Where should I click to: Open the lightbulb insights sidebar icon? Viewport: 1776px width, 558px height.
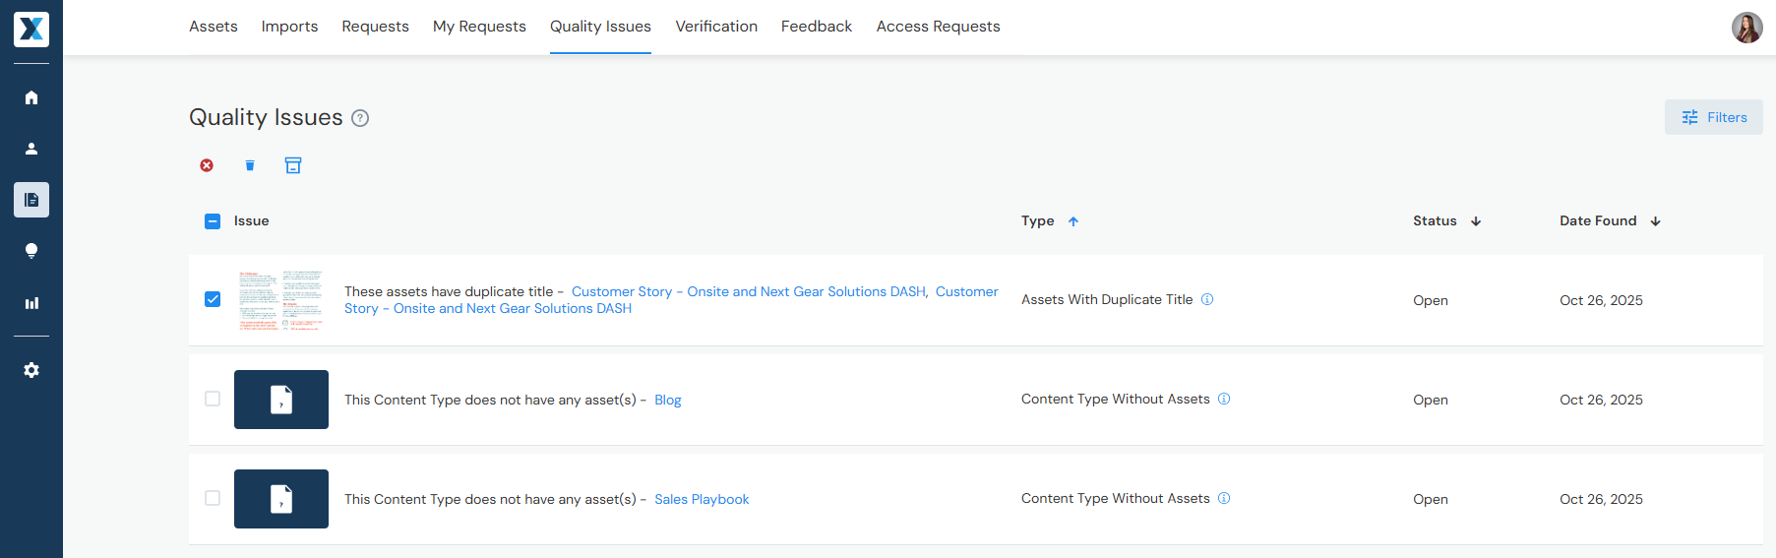(31, 251)
